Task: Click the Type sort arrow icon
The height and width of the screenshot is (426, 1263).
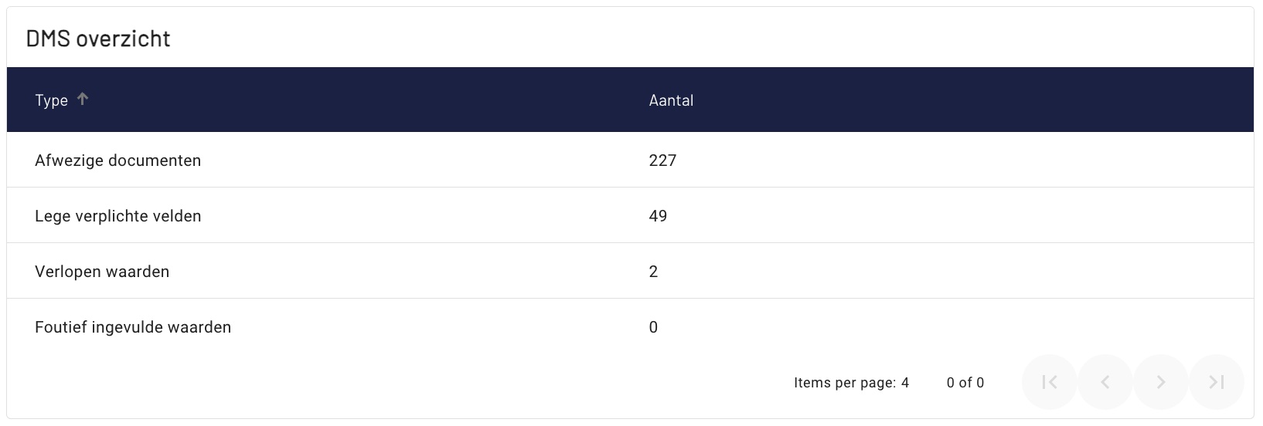Action: coord(83,99)
